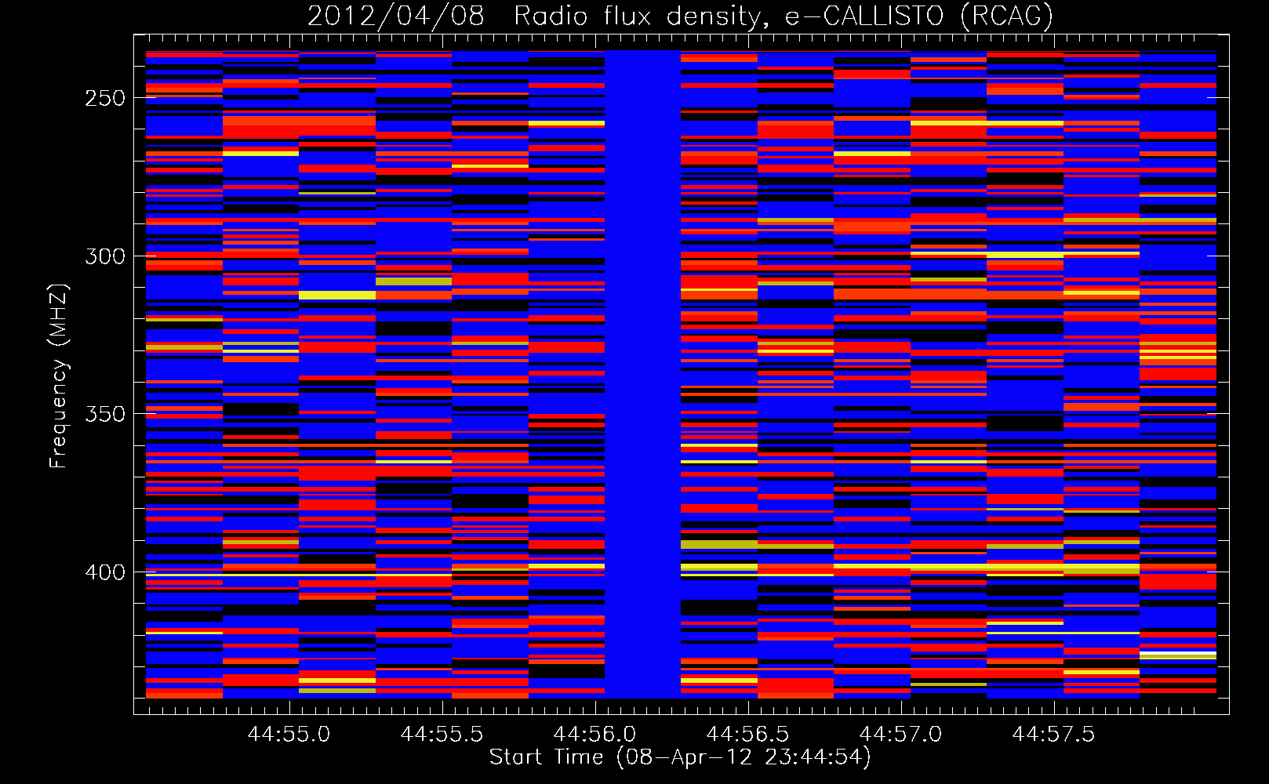Click the plot title '2012/04/08 Radio flux density'

coord(679,16)
